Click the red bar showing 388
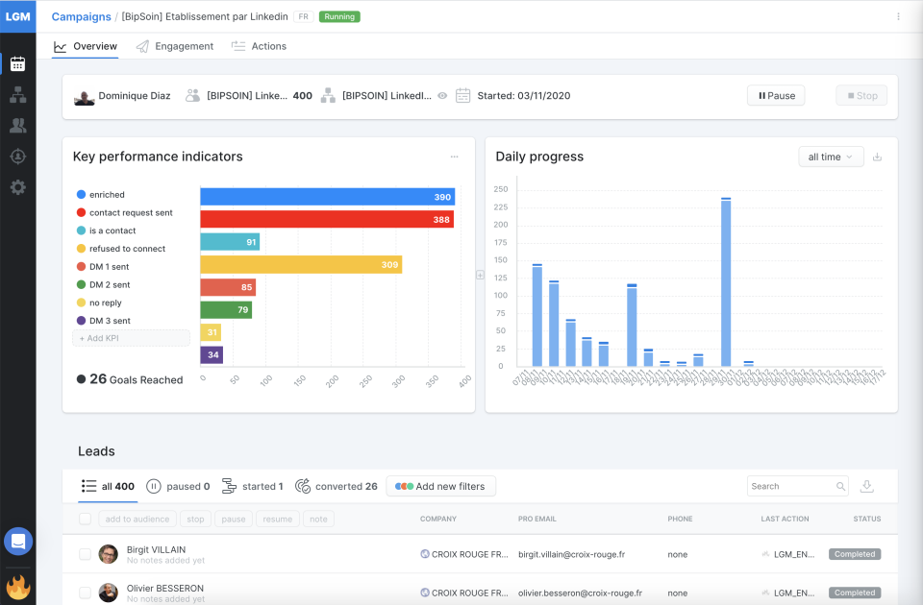This screenshot has height=605, width=923. [327, 219]
